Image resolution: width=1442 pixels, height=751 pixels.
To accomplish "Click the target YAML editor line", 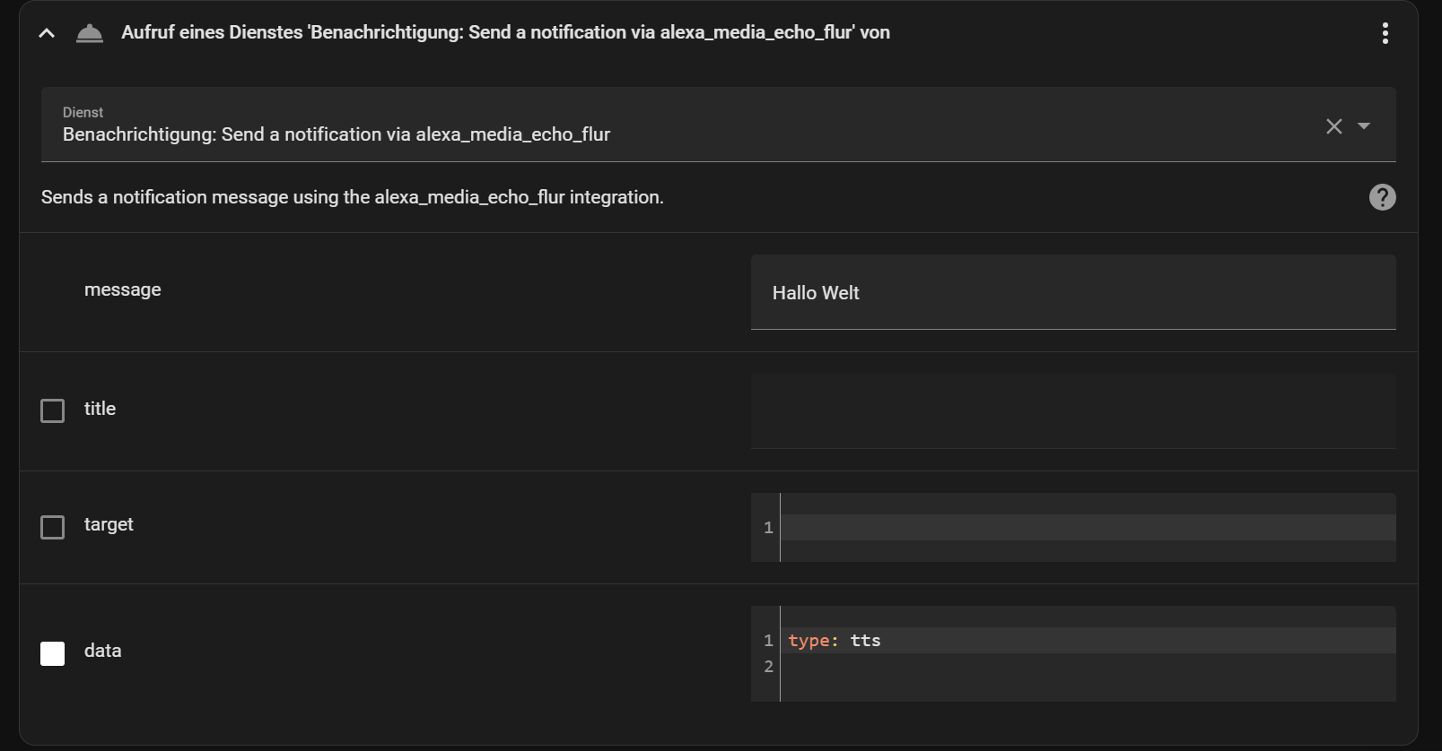I will [x=1086, y=528].
